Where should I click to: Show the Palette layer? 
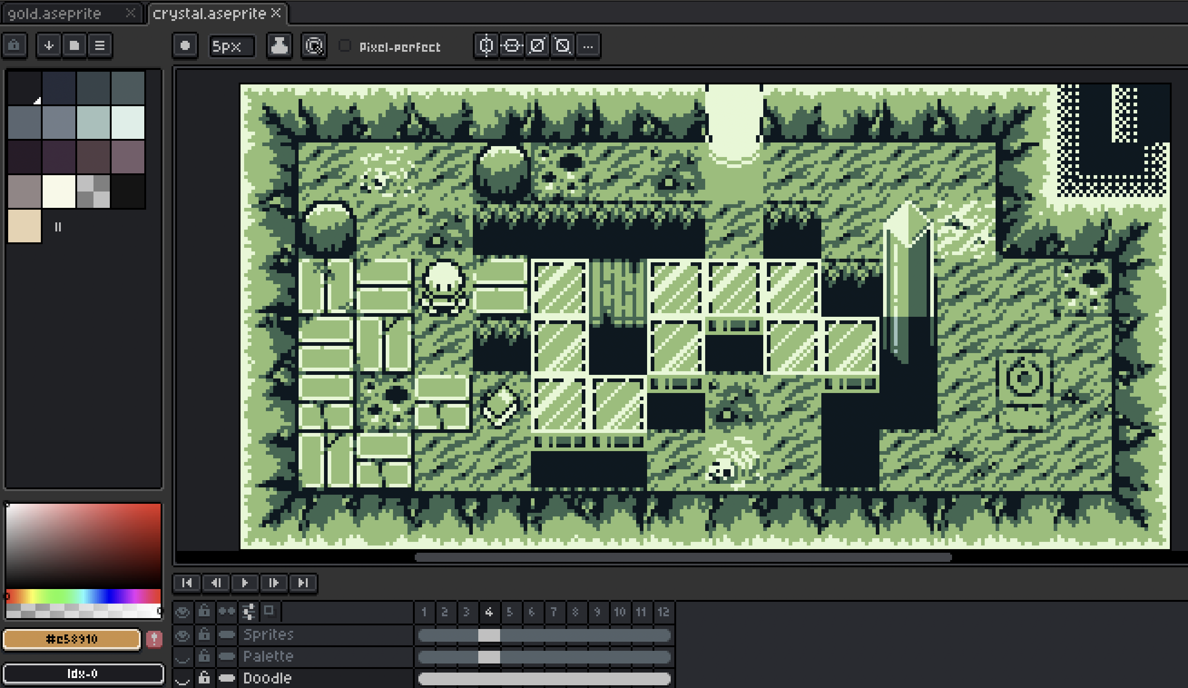(x=182, y=657)
